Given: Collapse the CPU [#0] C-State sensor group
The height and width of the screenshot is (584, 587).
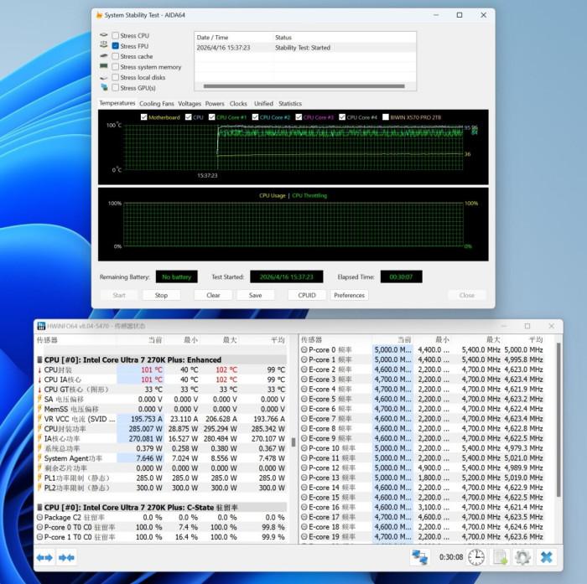Looking at the screenshot, I should click(x=39, y=507).
